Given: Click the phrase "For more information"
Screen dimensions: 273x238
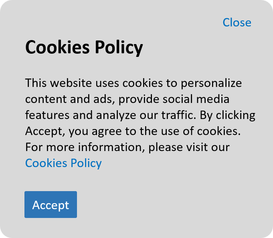Looking at the screenshot, I should click(84, 147).
